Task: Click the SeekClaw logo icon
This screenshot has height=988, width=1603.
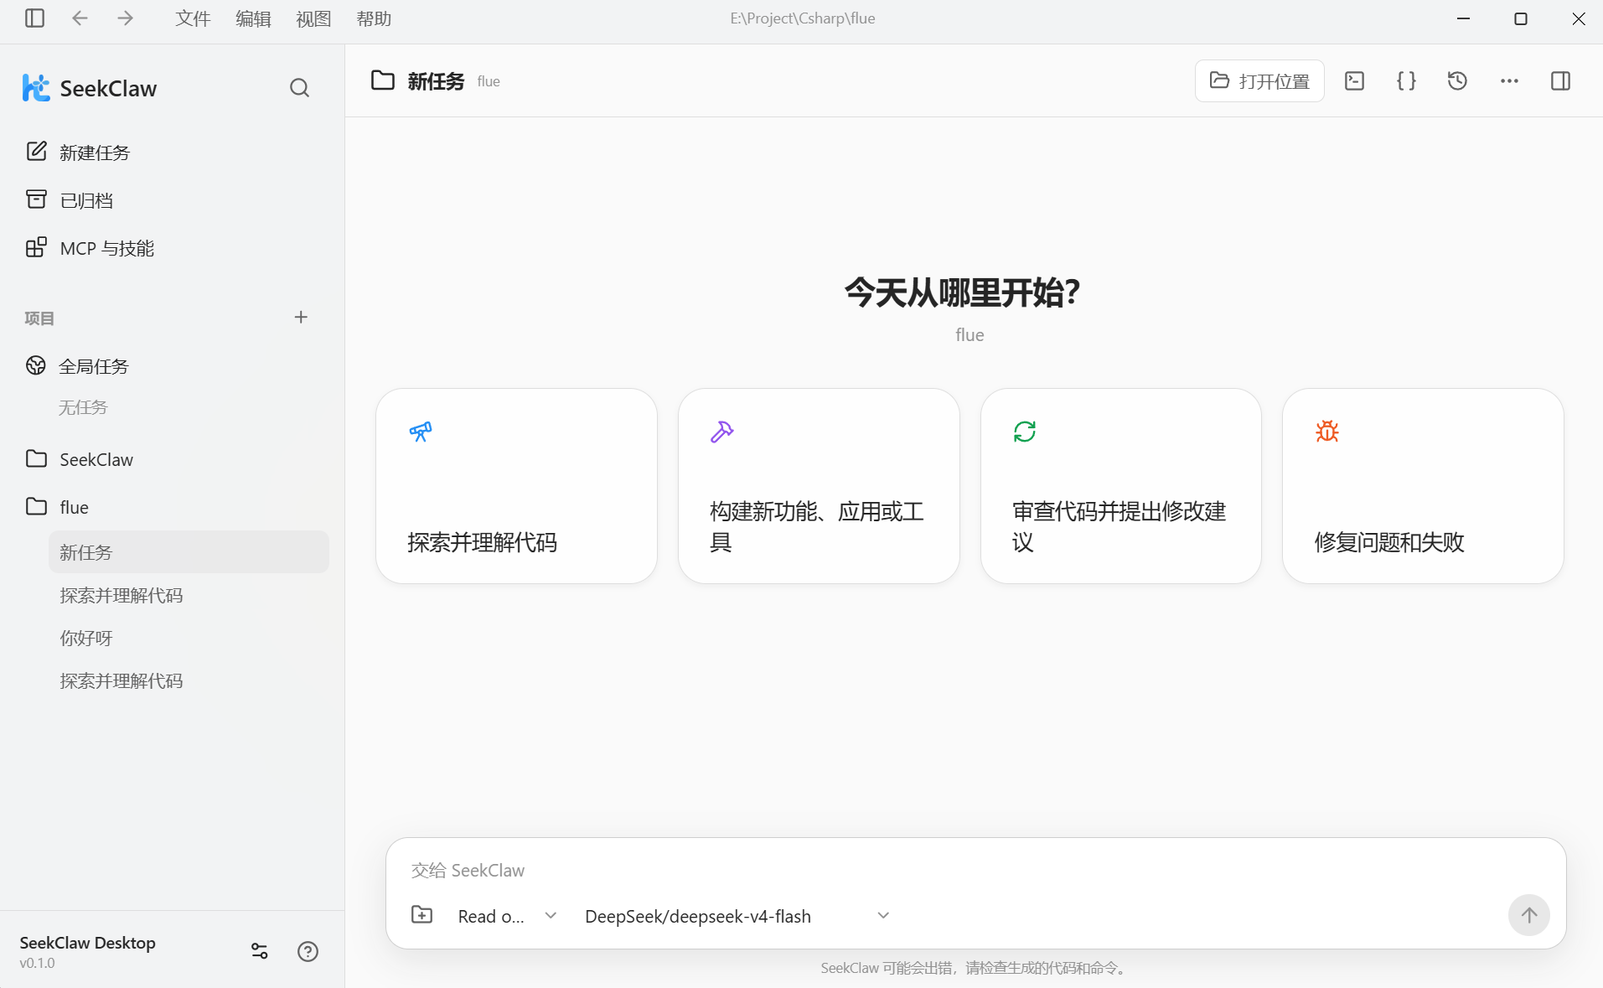Action: (35, 88)
